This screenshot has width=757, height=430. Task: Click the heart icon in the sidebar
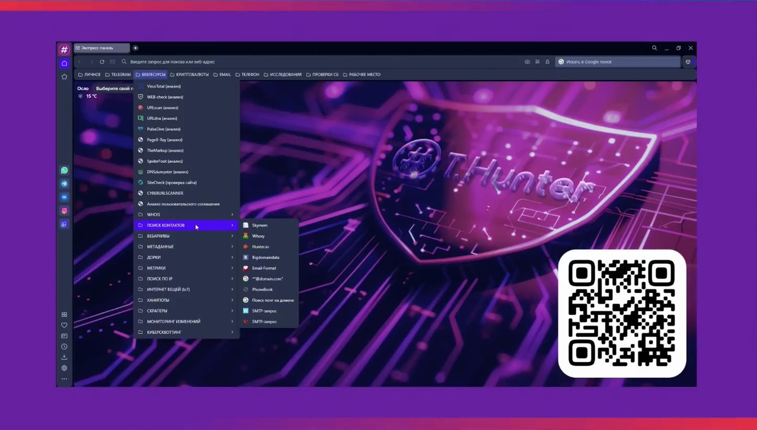[x=64, y=325]
